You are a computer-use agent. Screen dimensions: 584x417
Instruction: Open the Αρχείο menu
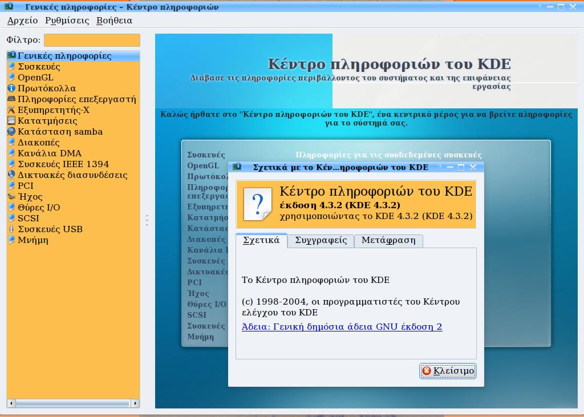coord(22,21)
